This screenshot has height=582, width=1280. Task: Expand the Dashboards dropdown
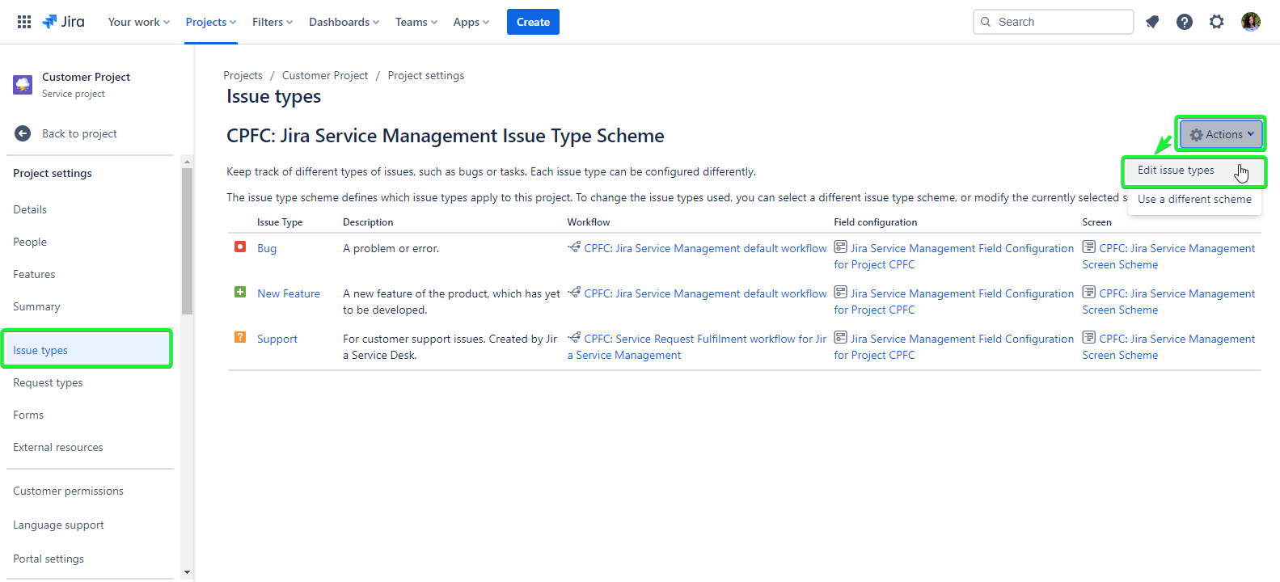(344, 22)
